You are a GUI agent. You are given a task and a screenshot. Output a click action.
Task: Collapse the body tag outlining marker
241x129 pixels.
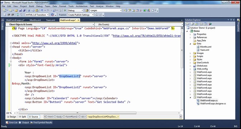(x=11, y=58)
